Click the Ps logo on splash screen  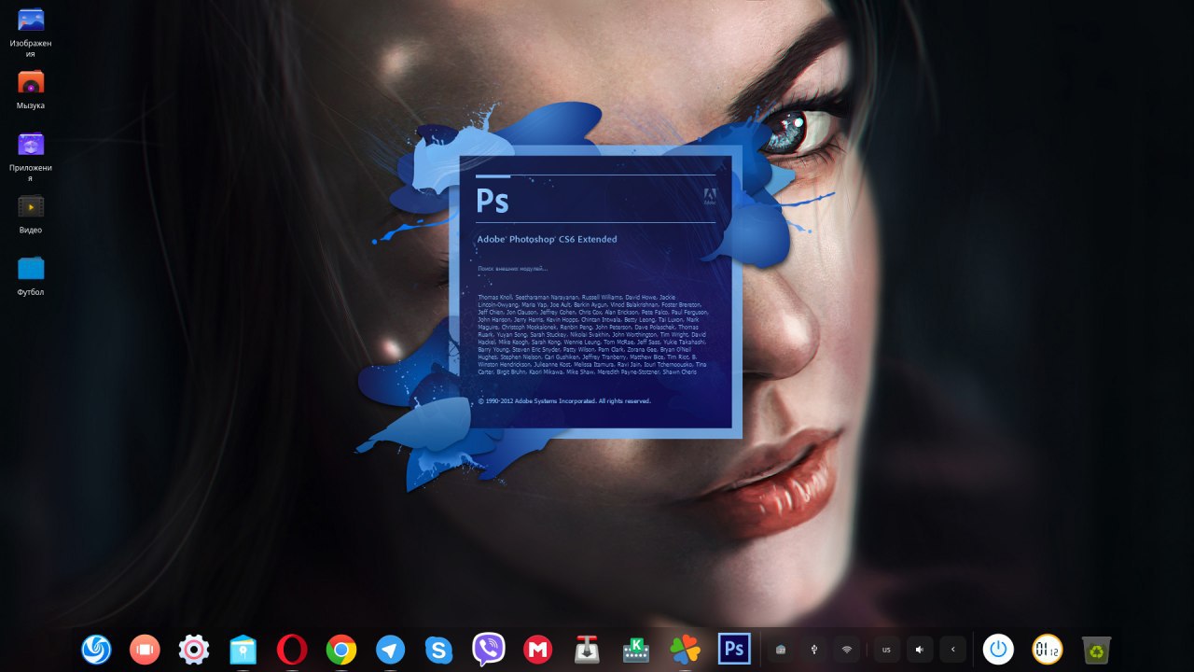click(x=493, y=201)
